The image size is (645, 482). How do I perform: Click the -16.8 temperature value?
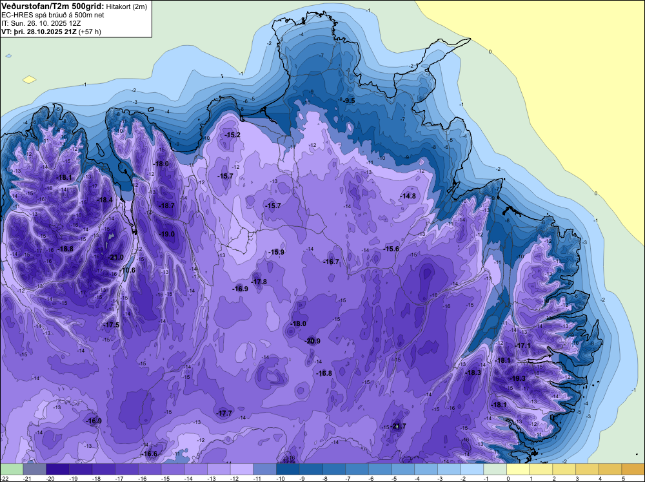pos(324,374)
